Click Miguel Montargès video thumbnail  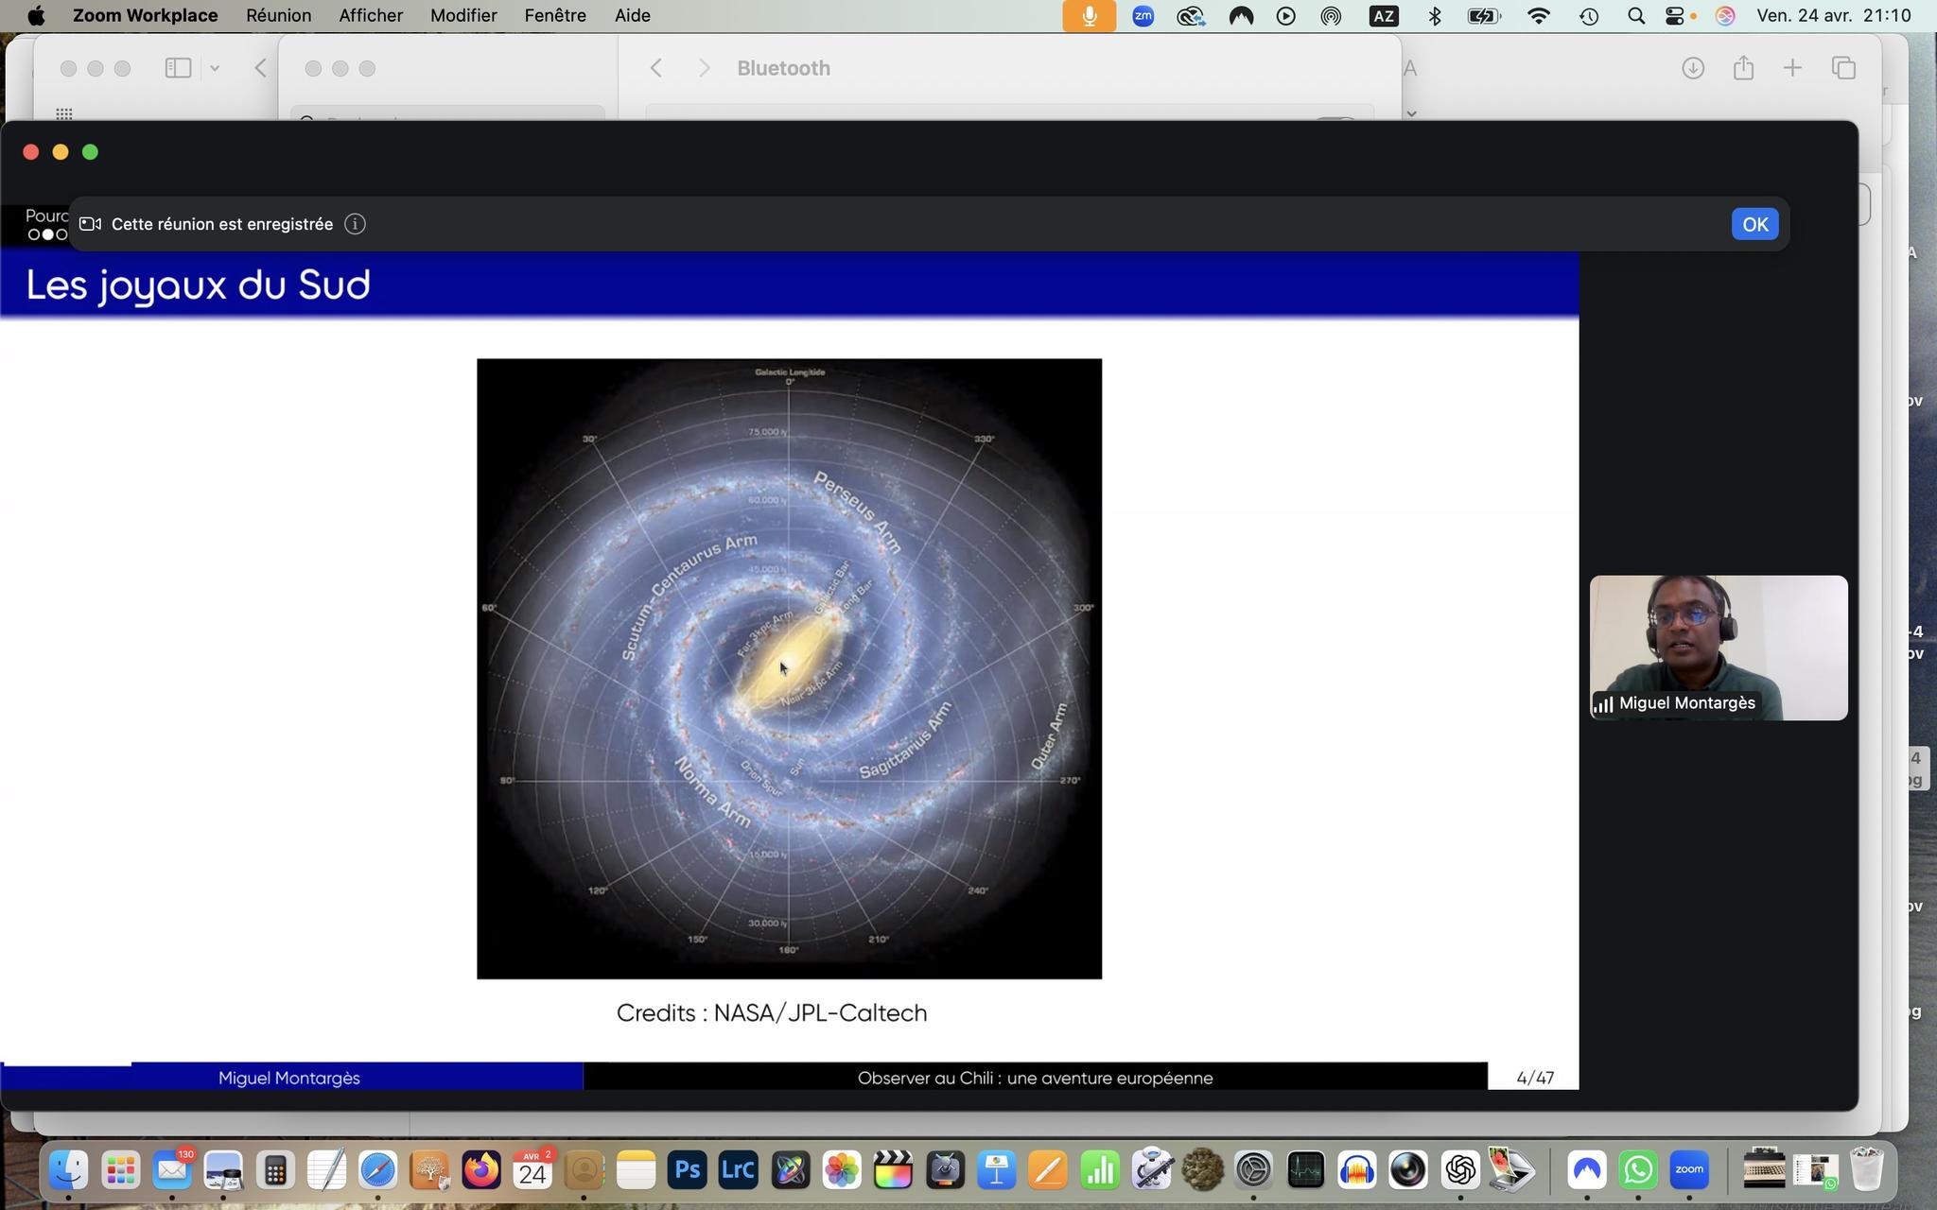point(1718,648)
